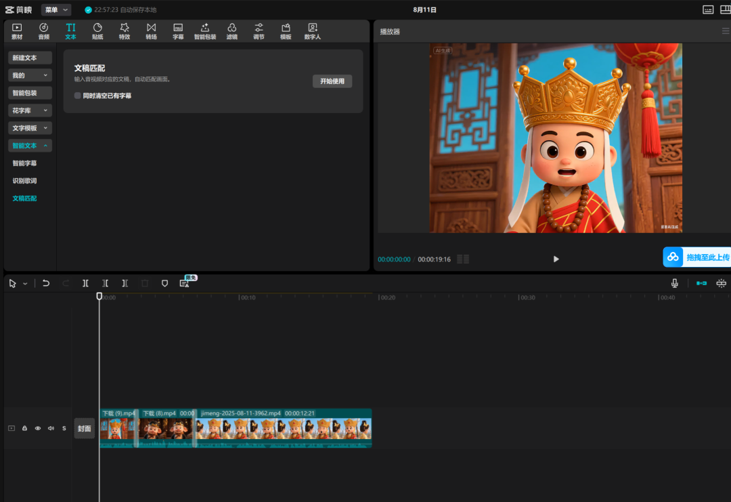Image resolution: width=731 pixels, height=502 pixels.
Task: Click the delete trash icon
Action: (x=145, y=283)
